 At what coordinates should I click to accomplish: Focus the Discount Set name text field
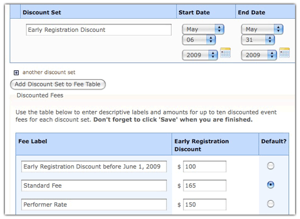(x=99, y=30)
